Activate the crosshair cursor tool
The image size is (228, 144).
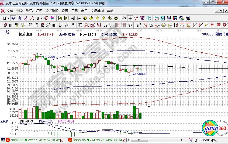tap(130, 18)
